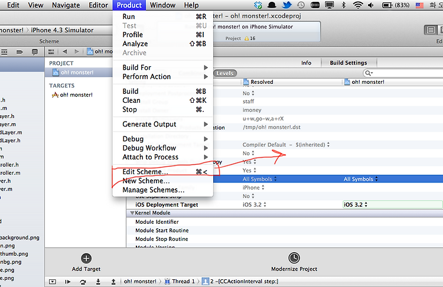Viewport: 443px width, 287px height.
Task: Click the Modernize Project clock icon
Action: click(x=294, y=258)
